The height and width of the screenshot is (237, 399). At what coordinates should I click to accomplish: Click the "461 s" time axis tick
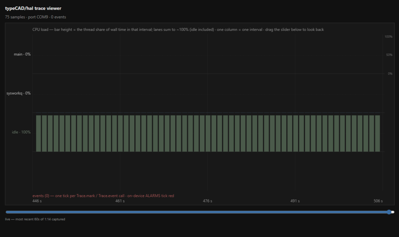[120, 201]
